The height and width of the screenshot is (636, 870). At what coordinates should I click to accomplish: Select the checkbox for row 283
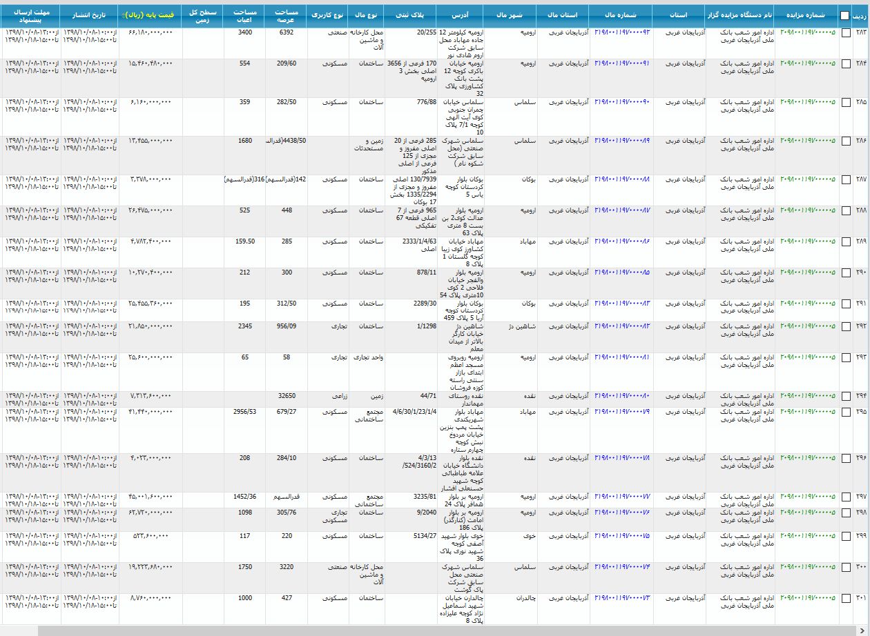846,33
